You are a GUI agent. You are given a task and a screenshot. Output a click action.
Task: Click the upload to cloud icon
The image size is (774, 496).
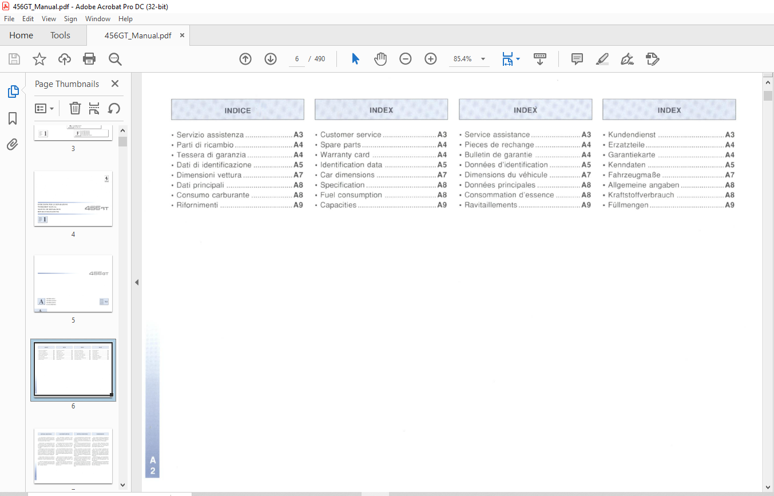(65, 59)
